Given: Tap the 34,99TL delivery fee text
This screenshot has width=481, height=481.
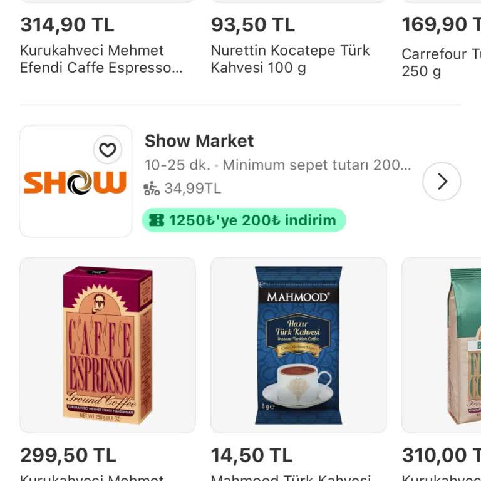Looking at the screenshot, I should point(193,189).
